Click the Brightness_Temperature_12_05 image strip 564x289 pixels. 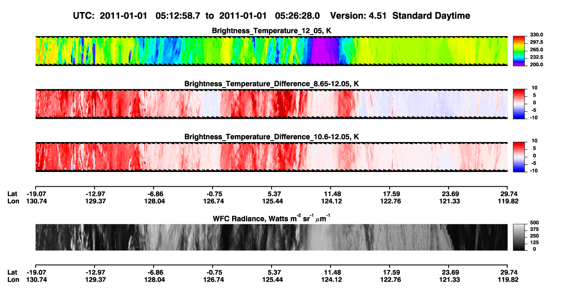tap(271, 51)
